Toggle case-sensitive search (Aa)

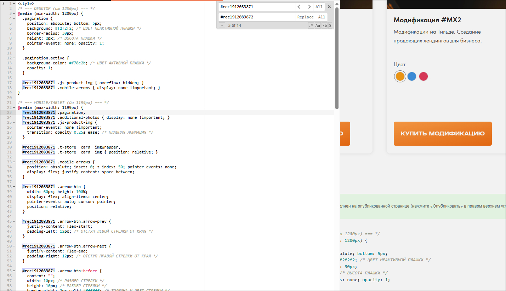coord(318,25)
